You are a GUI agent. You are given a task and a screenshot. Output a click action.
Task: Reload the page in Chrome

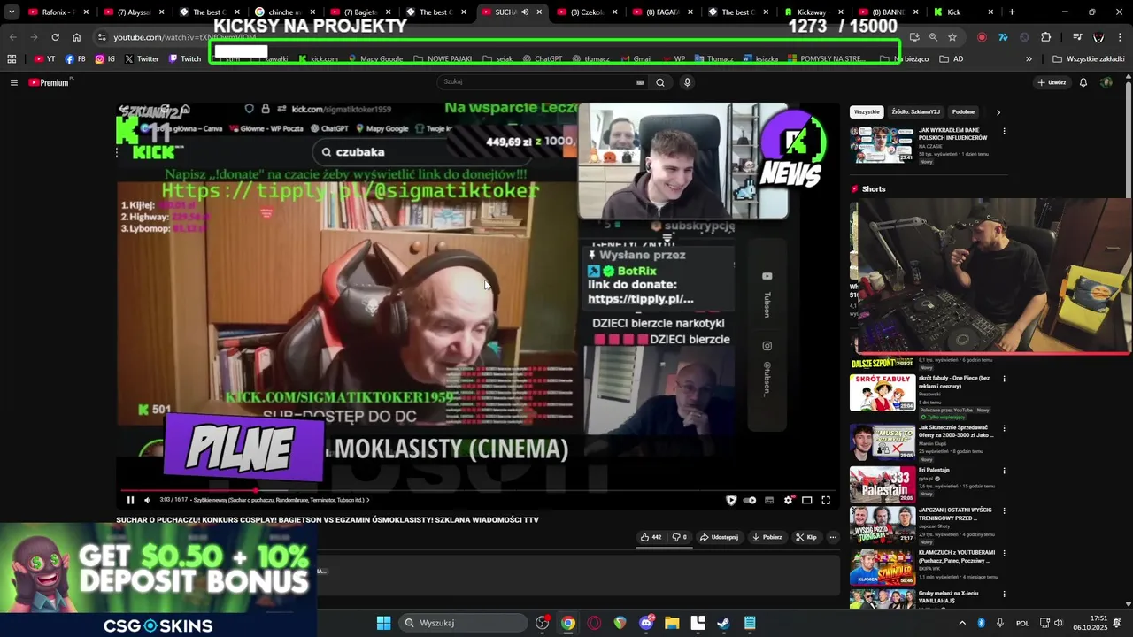[55, 37]
